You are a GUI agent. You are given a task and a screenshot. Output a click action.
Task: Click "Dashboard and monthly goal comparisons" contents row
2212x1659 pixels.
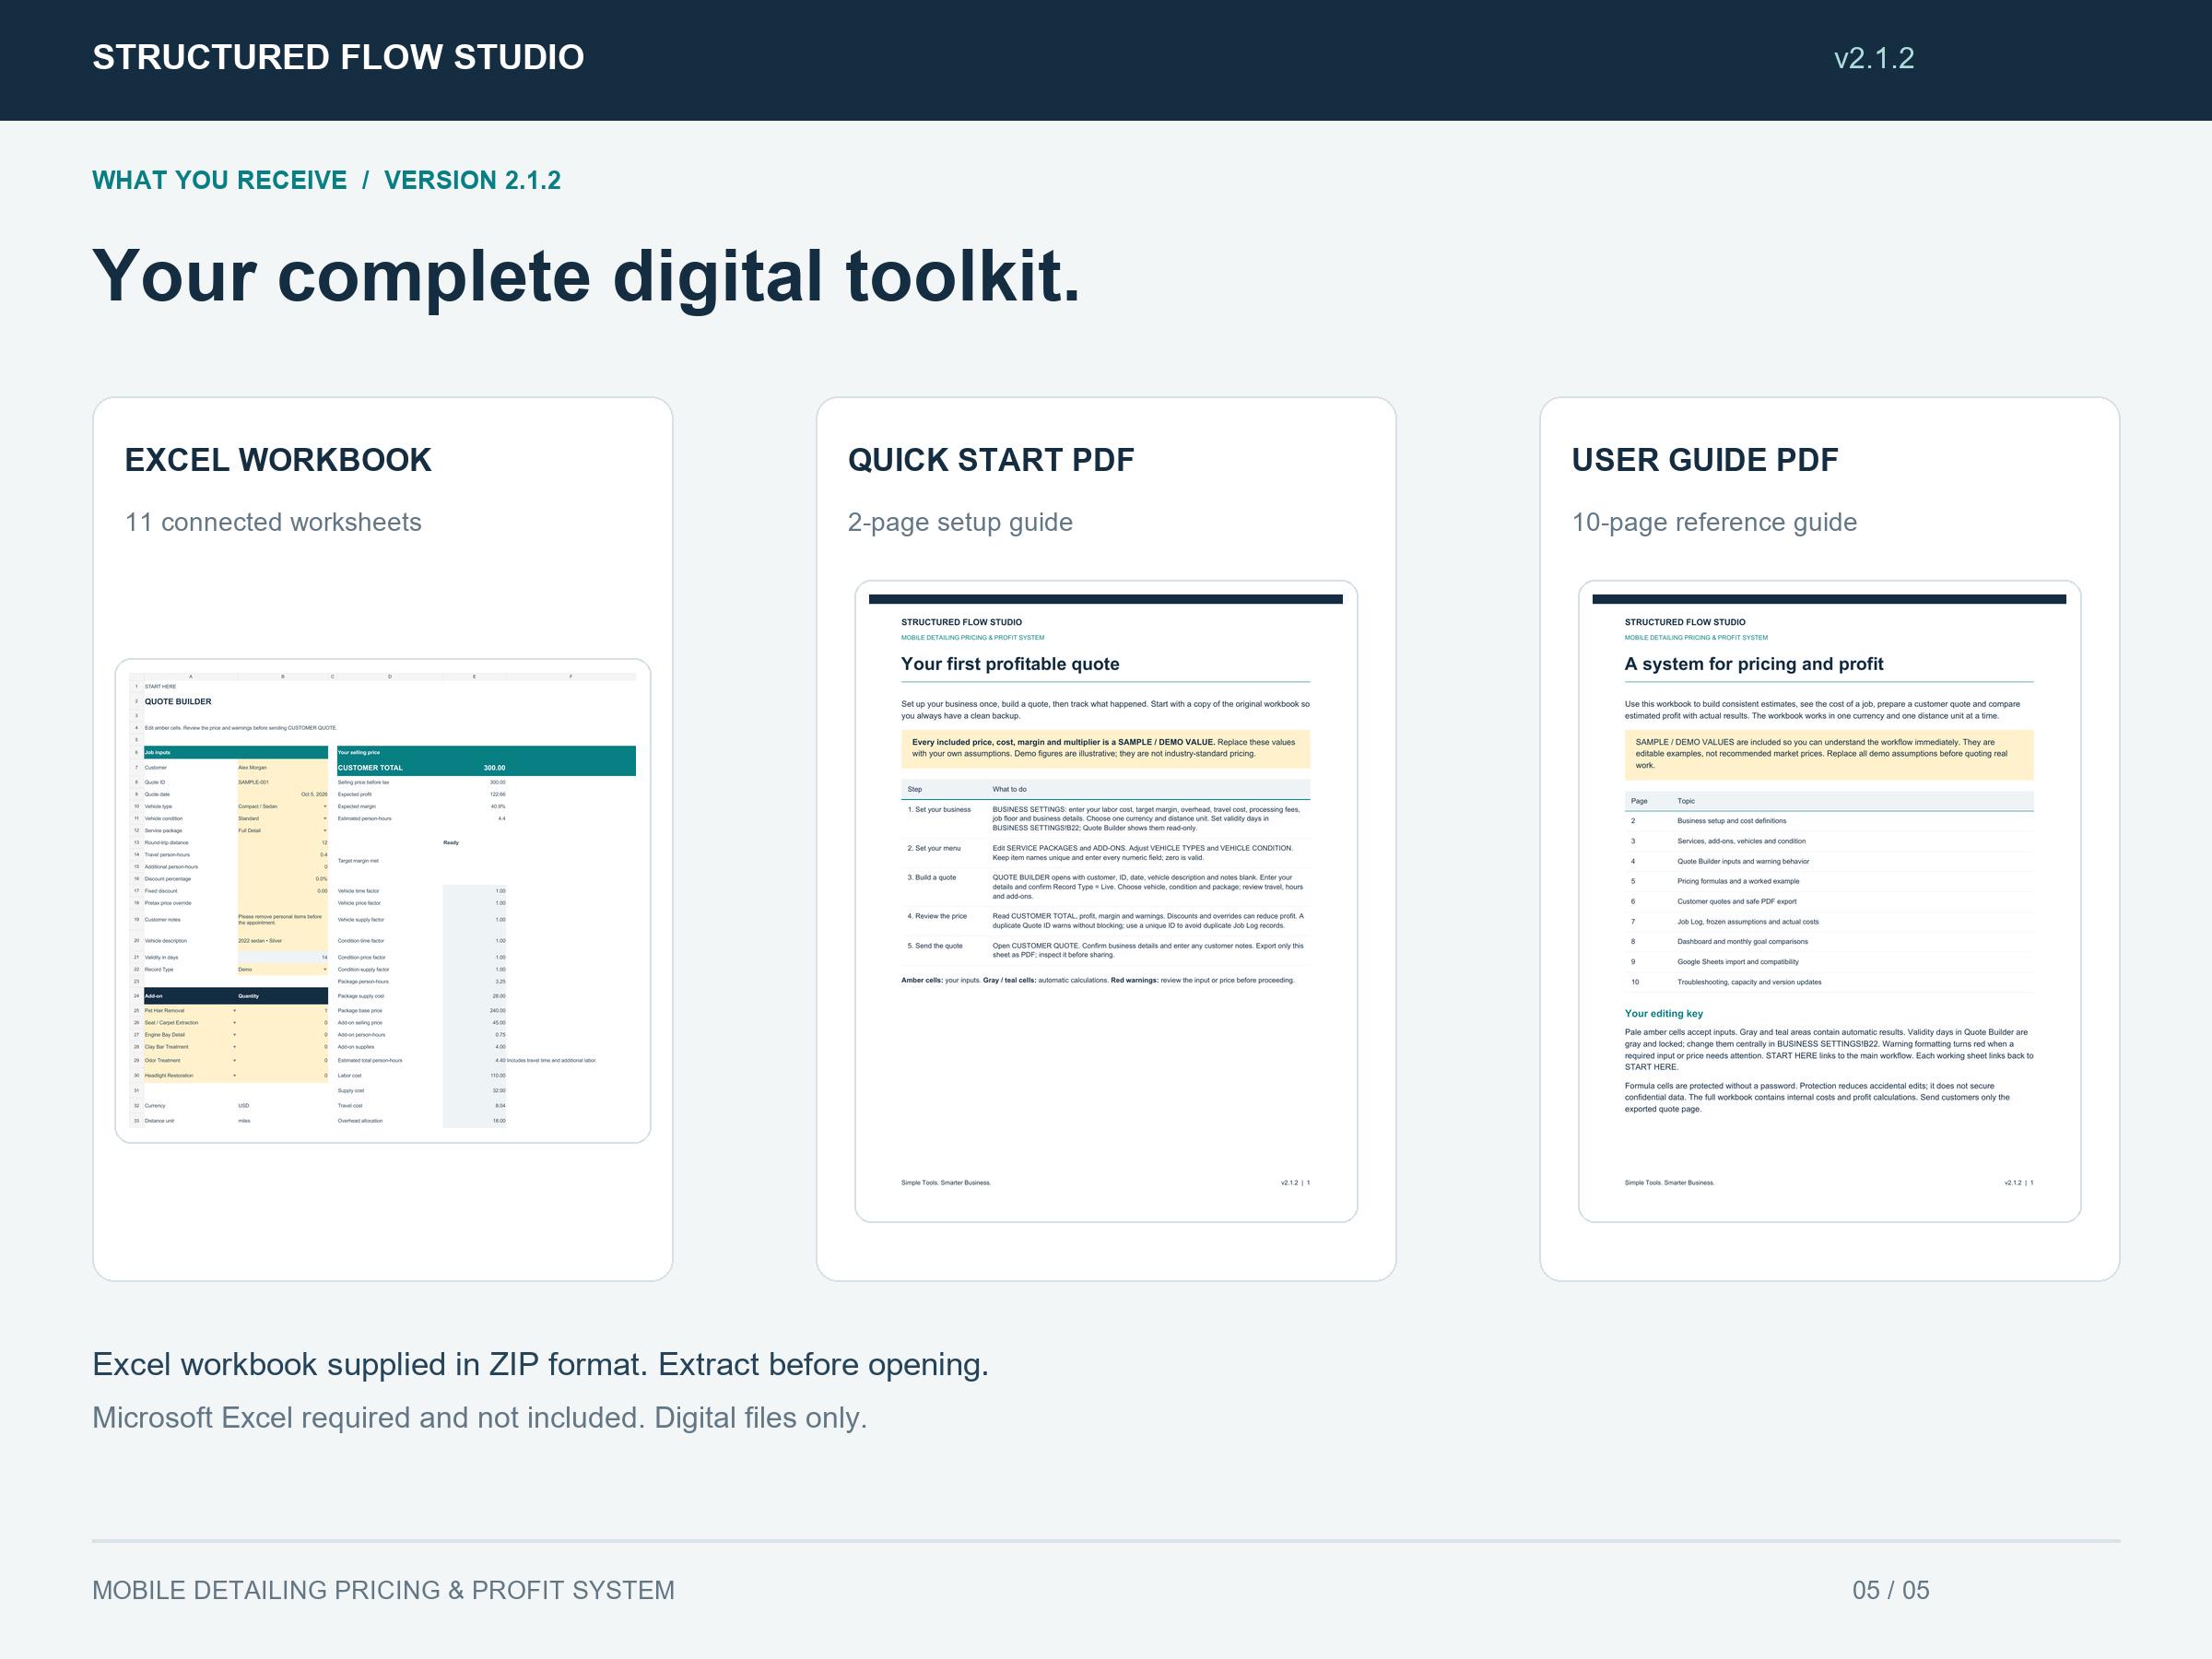[1829, 941]
